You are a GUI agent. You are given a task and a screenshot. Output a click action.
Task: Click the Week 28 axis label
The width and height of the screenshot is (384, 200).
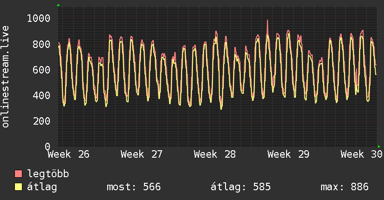(215, 154)
